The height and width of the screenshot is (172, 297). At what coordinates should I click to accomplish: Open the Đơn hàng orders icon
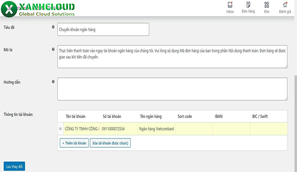point(248,5)
